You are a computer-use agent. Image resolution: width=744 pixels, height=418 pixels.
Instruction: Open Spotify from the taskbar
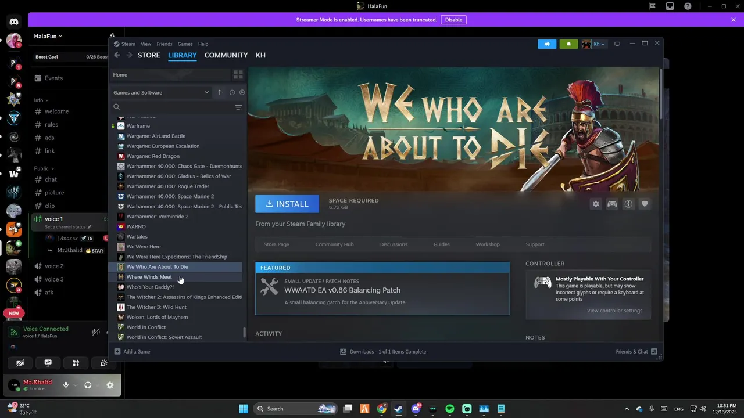coord(450,409)
